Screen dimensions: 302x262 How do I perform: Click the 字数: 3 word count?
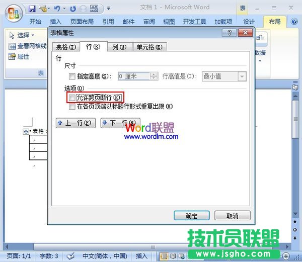pos(49,256)
